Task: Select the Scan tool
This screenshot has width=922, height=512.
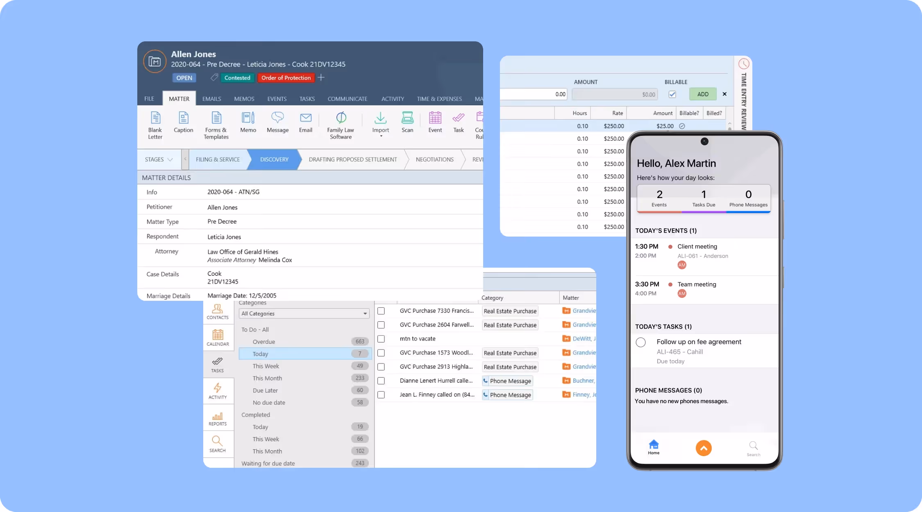Action: (407, 123)
